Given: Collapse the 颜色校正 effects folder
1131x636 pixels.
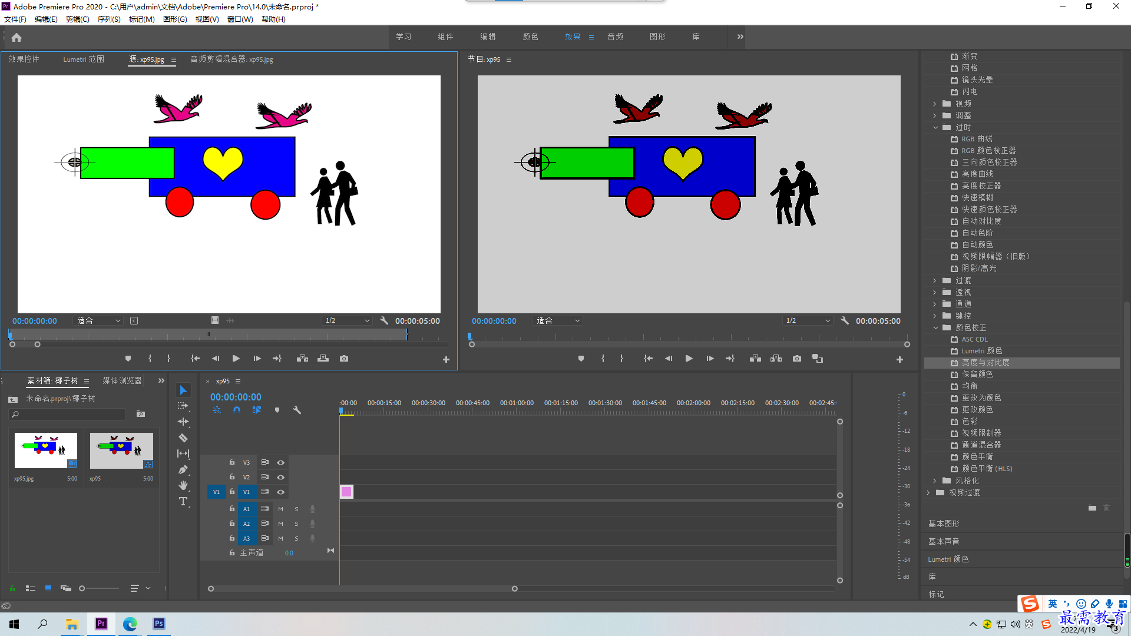Looking at the screenshot, I should (x=935, y=327).
